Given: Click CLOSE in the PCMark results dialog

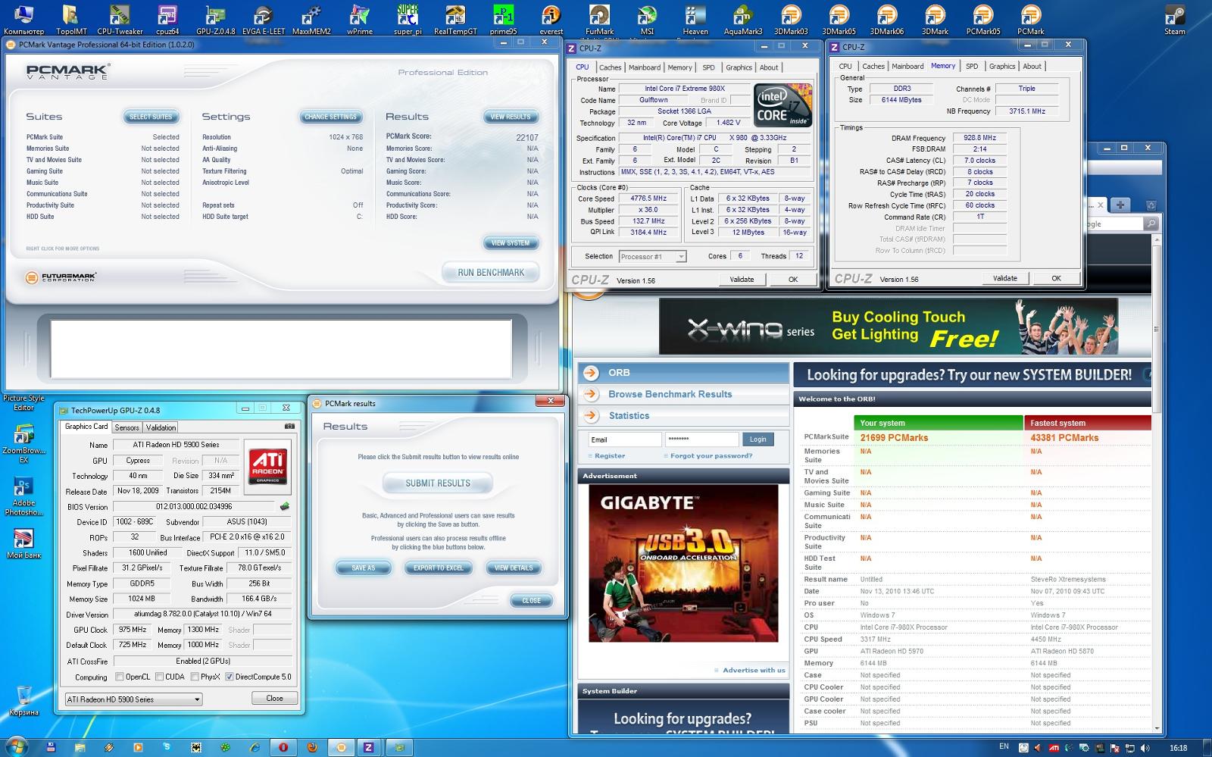Looking at the screenshot, I should 532,600.
